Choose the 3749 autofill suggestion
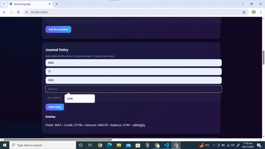 click(80, 99)
